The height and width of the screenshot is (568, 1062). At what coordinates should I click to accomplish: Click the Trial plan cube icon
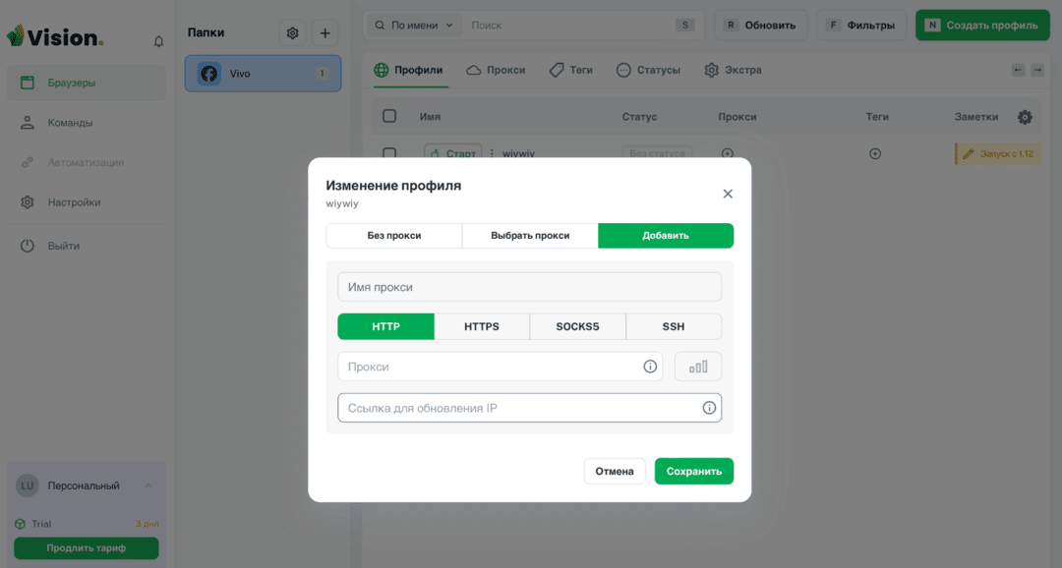(20, 524)
